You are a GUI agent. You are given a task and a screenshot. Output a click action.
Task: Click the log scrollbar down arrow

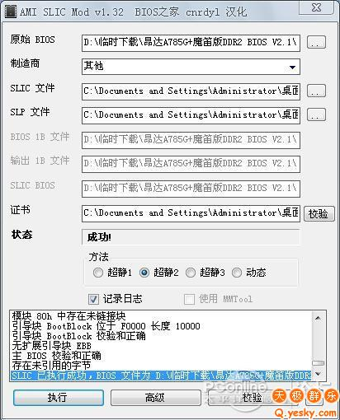coord(319,374)
